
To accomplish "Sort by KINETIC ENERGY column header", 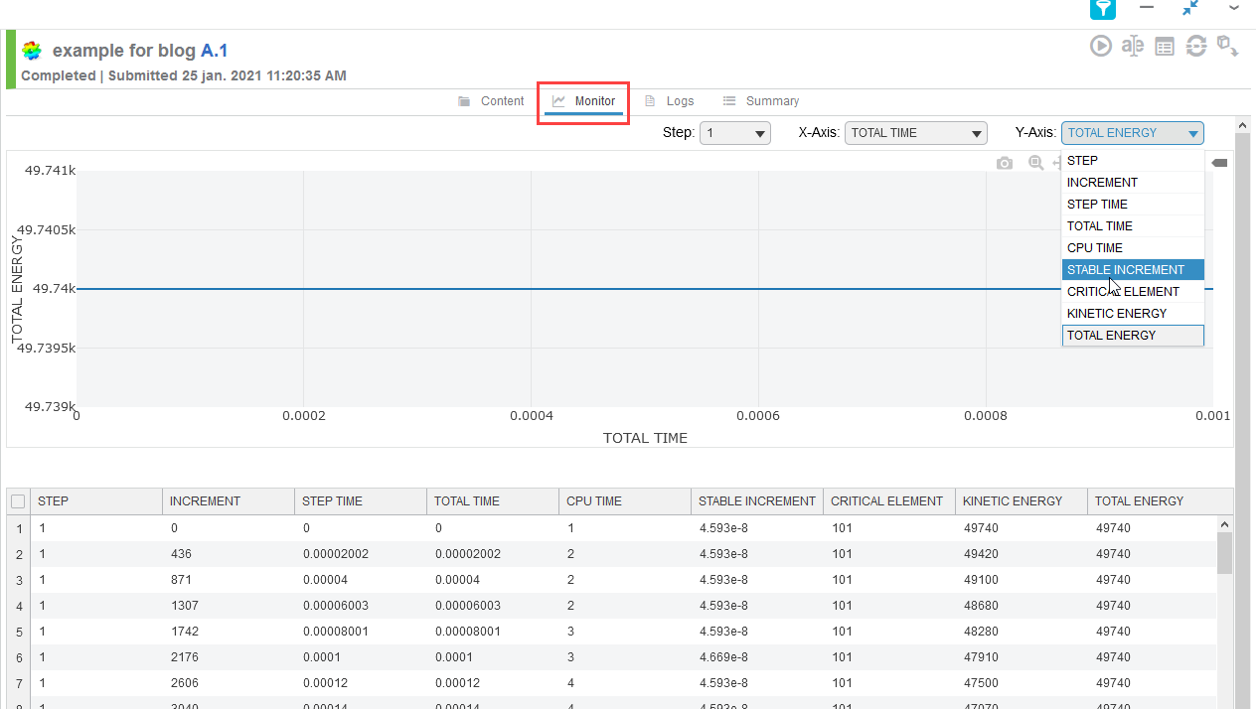I will pos(1013,501).
